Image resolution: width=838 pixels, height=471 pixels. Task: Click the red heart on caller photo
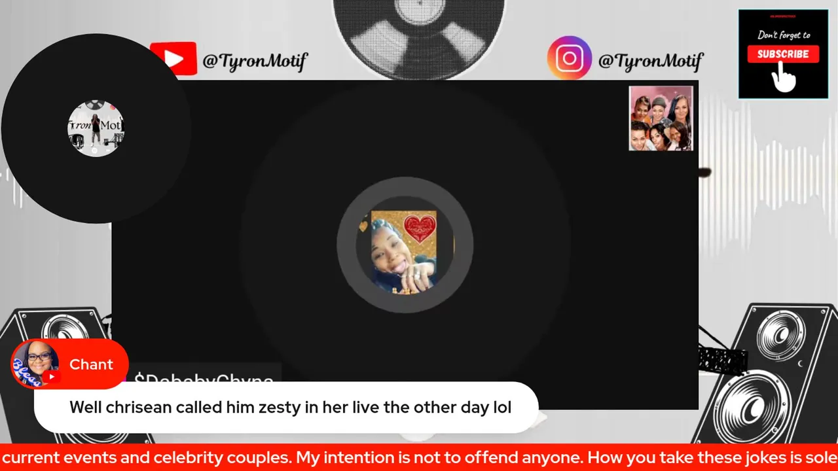pyautogui.click(x=420, y=228)
